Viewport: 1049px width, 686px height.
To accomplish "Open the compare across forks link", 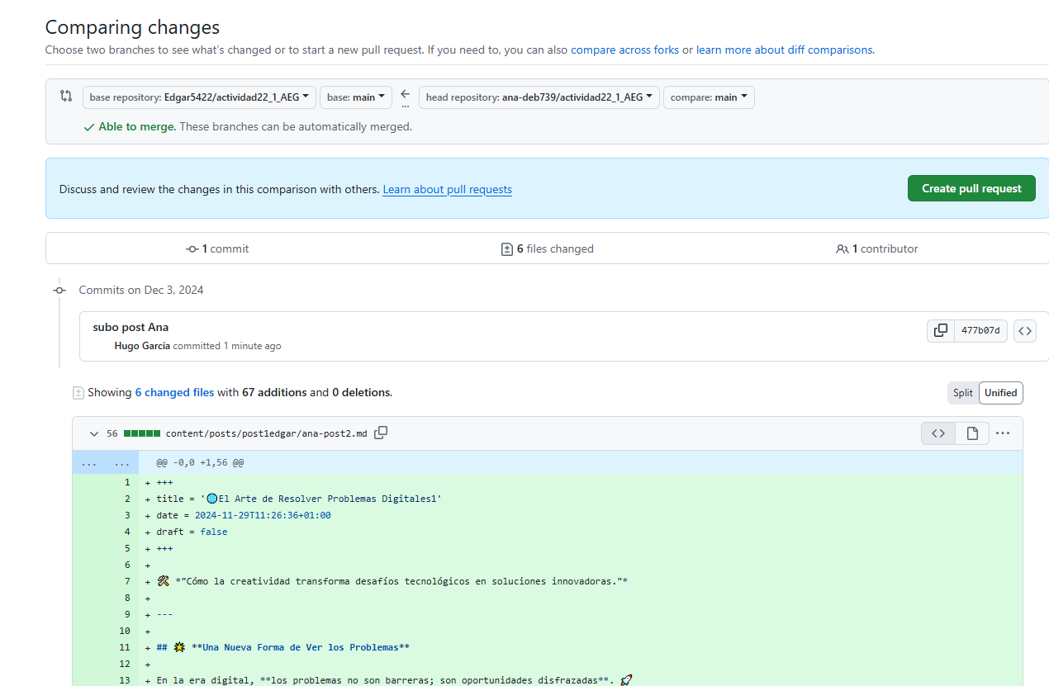I will [624, 50].
